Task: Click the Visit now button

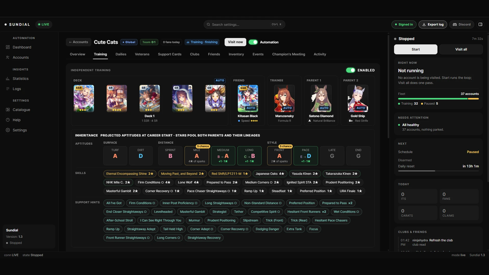Action: pyautogui.click(x=235, y=42)
